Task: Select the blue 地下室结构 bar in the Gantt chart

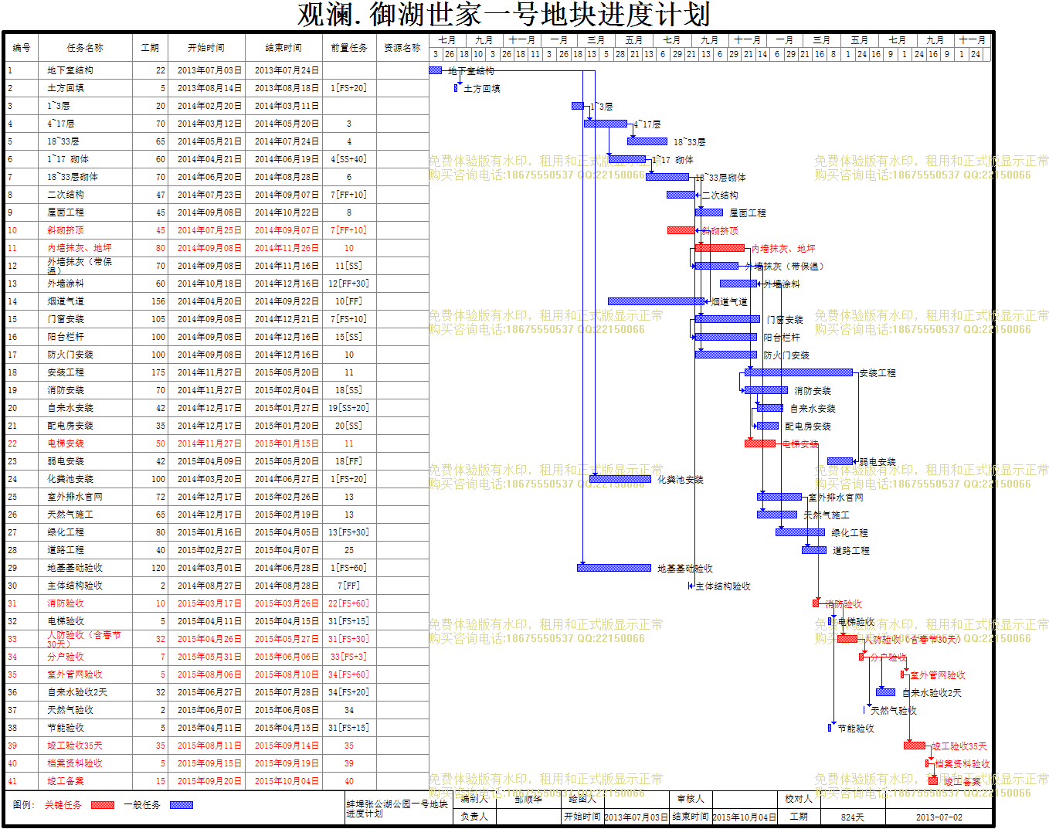Action: (435, 70)
